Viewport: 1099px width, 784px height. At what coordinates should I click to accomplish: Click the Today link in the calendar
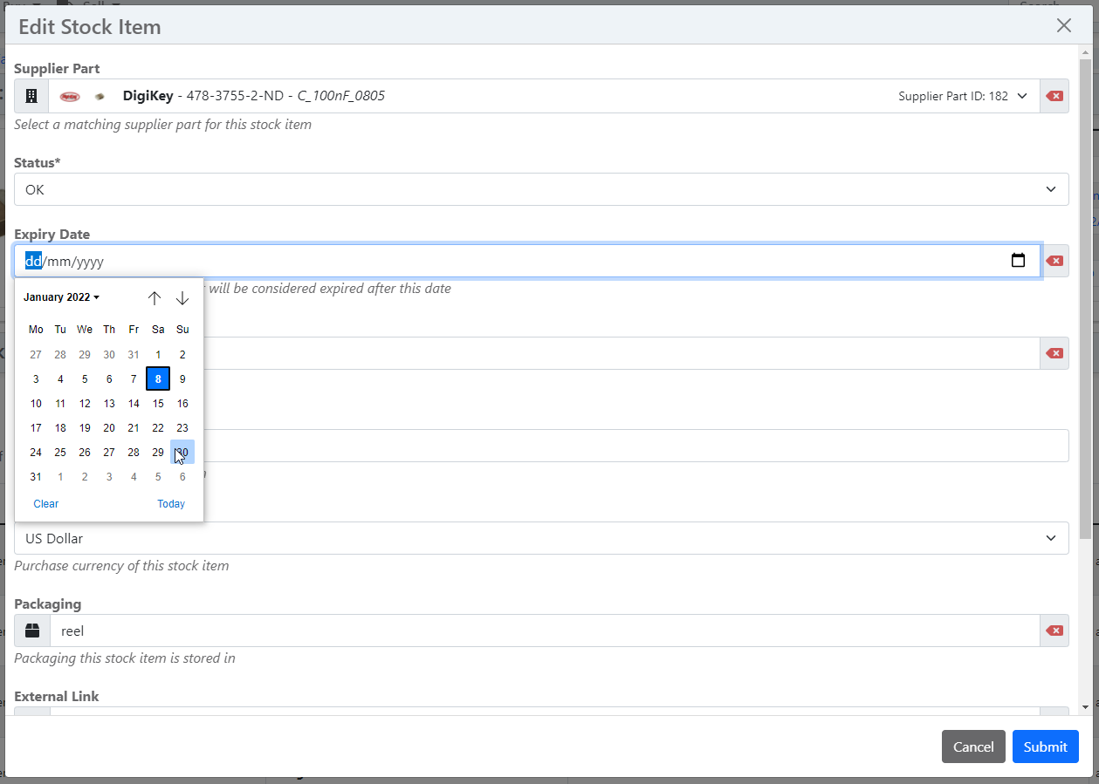coord(171,504)
